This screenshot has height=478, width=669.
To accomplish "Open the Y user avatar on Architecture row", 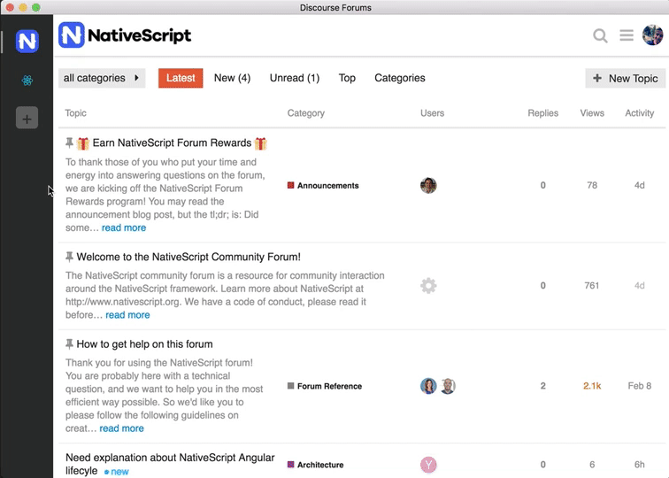I will pyautogui.click(x=428, y=465).
